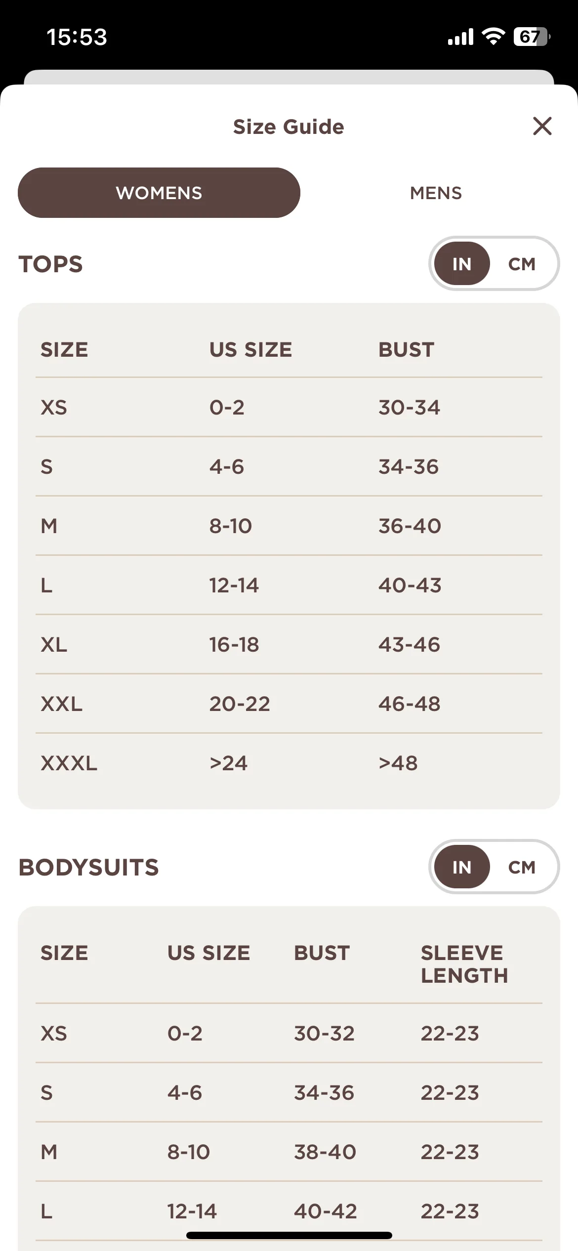Tap the Tops L bust value 40-43

tap(410, 585)
